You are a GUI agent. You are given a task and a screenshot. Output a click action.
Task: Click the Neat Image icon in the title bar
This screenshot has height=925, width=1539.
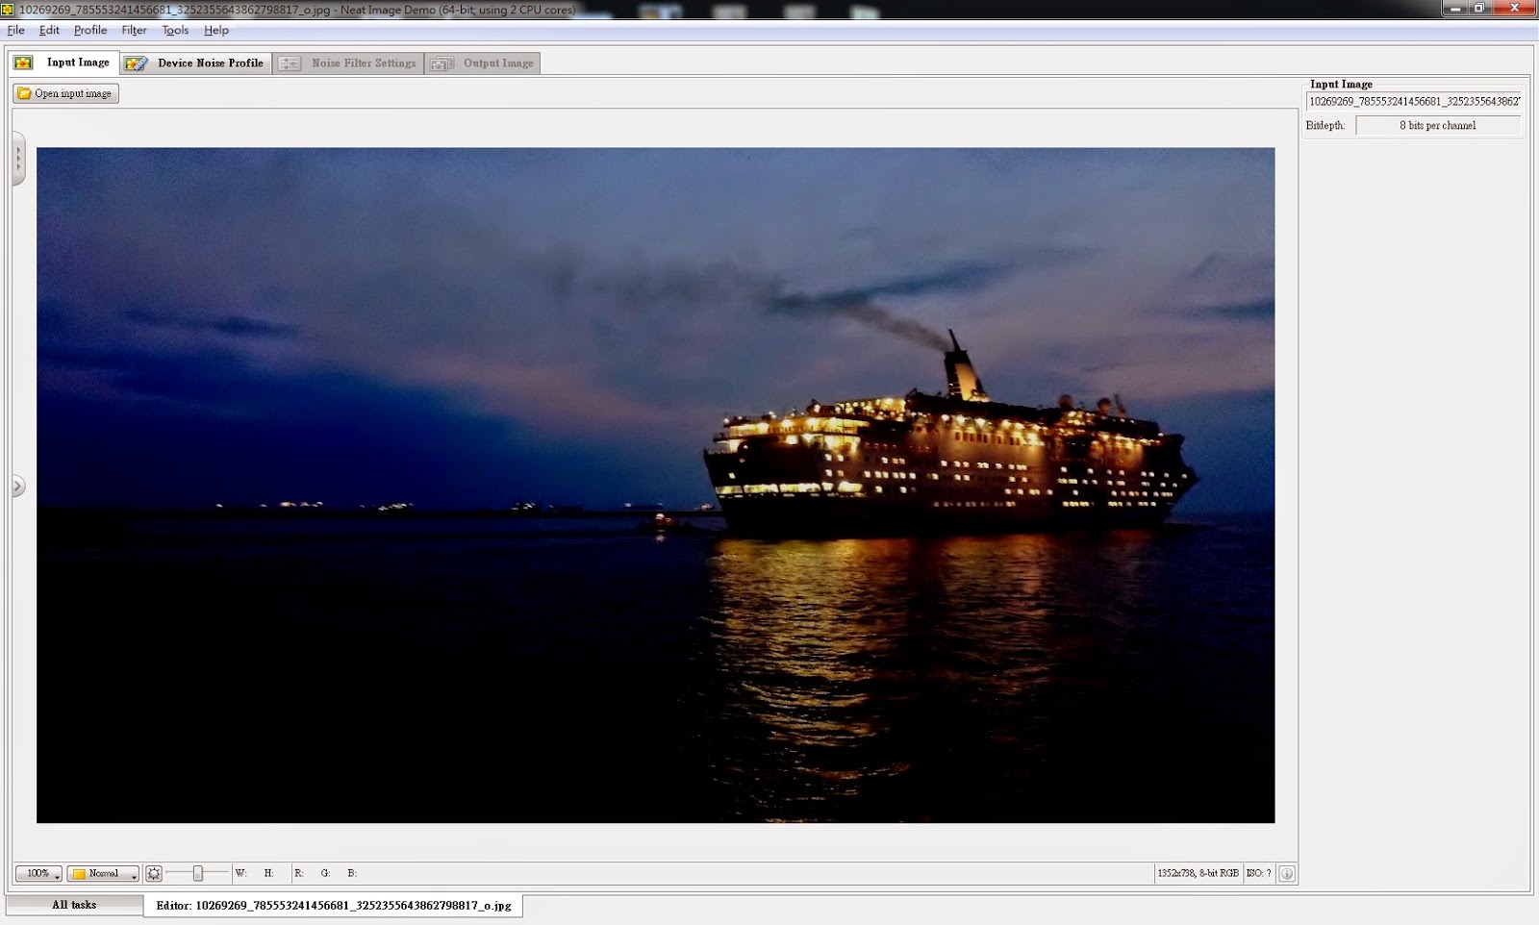(x=8, y=10)
